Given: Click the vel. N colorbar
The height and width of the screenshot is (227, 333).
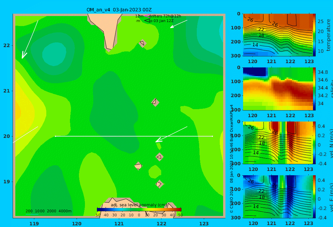Looking at the screenshot, I should click(x=314, y=143).
